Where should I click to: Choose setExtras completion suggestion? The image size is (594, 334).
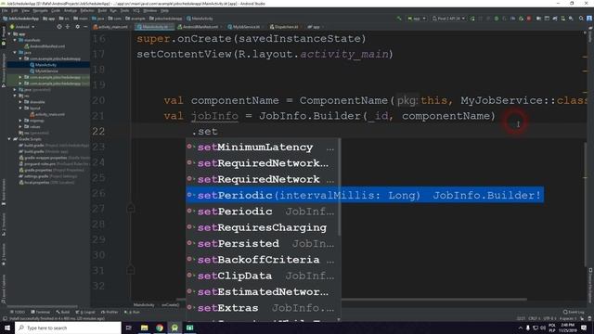tap(264, 308)
